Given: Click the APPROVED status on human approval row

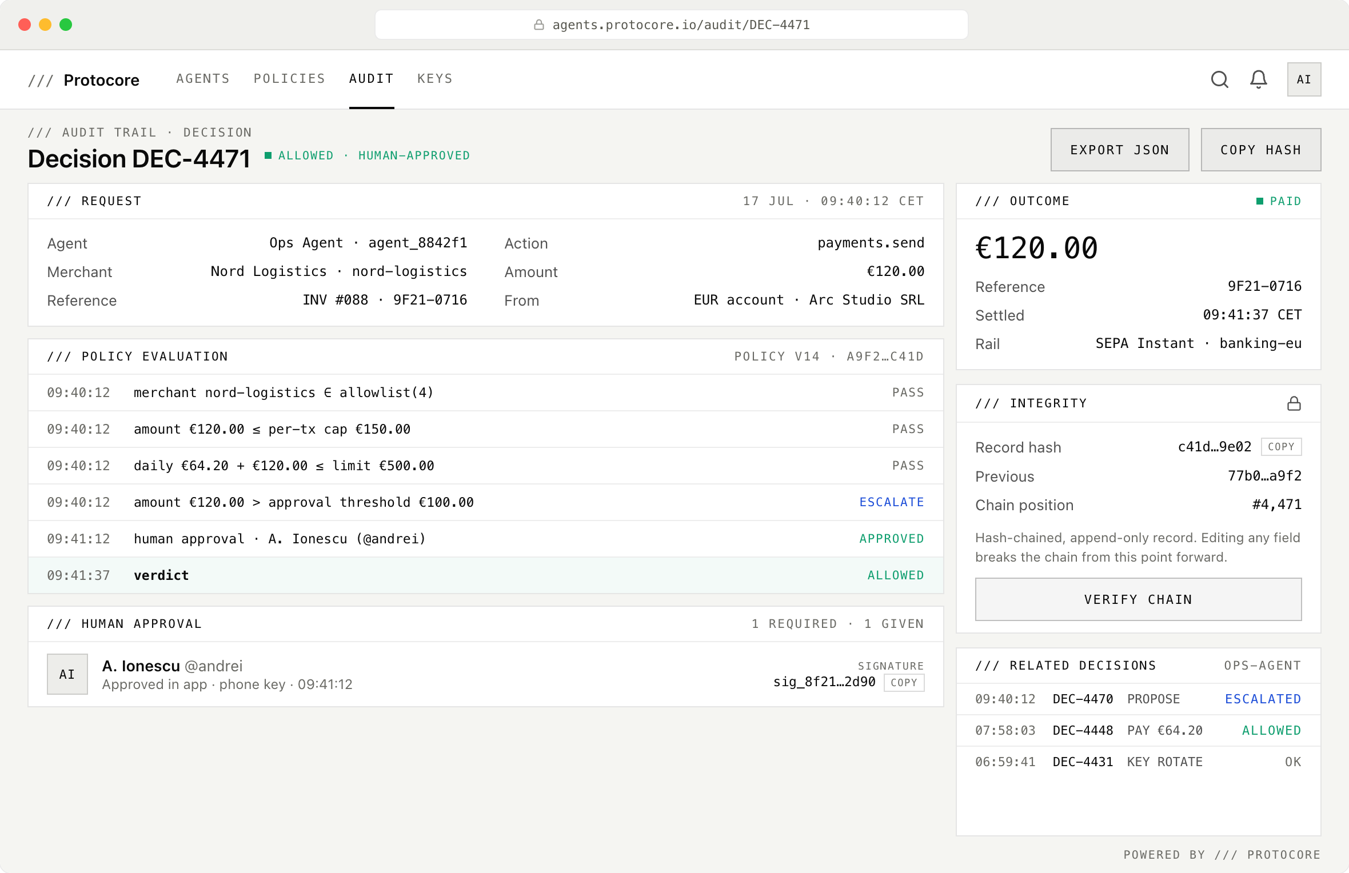Looking at the screenshot, I should tap(892, 539).
